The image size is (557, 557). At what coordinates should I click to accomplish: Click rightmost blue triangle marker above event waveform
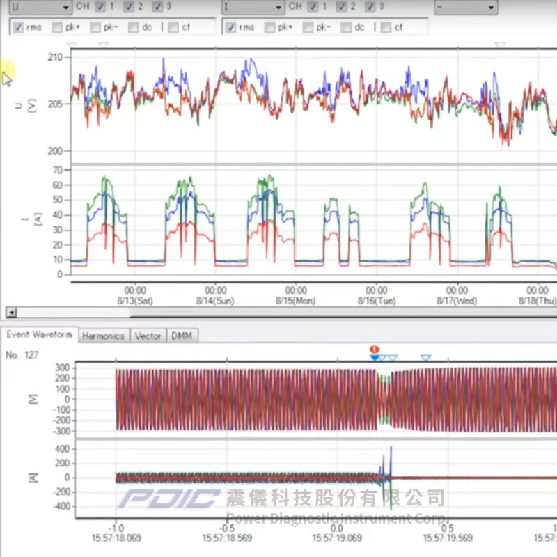point(426,358)
